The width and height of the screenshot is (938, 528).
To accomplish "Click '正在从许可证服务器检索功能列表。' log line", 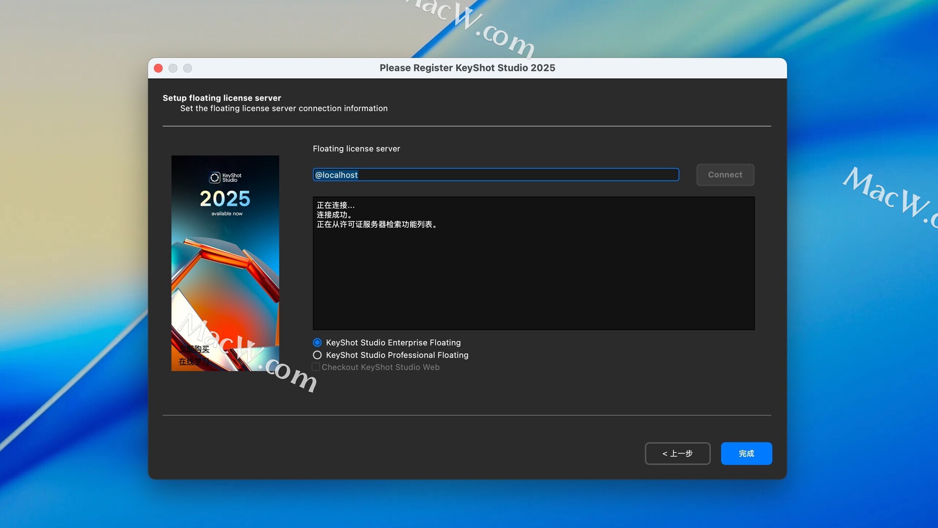I will [378, 224].
